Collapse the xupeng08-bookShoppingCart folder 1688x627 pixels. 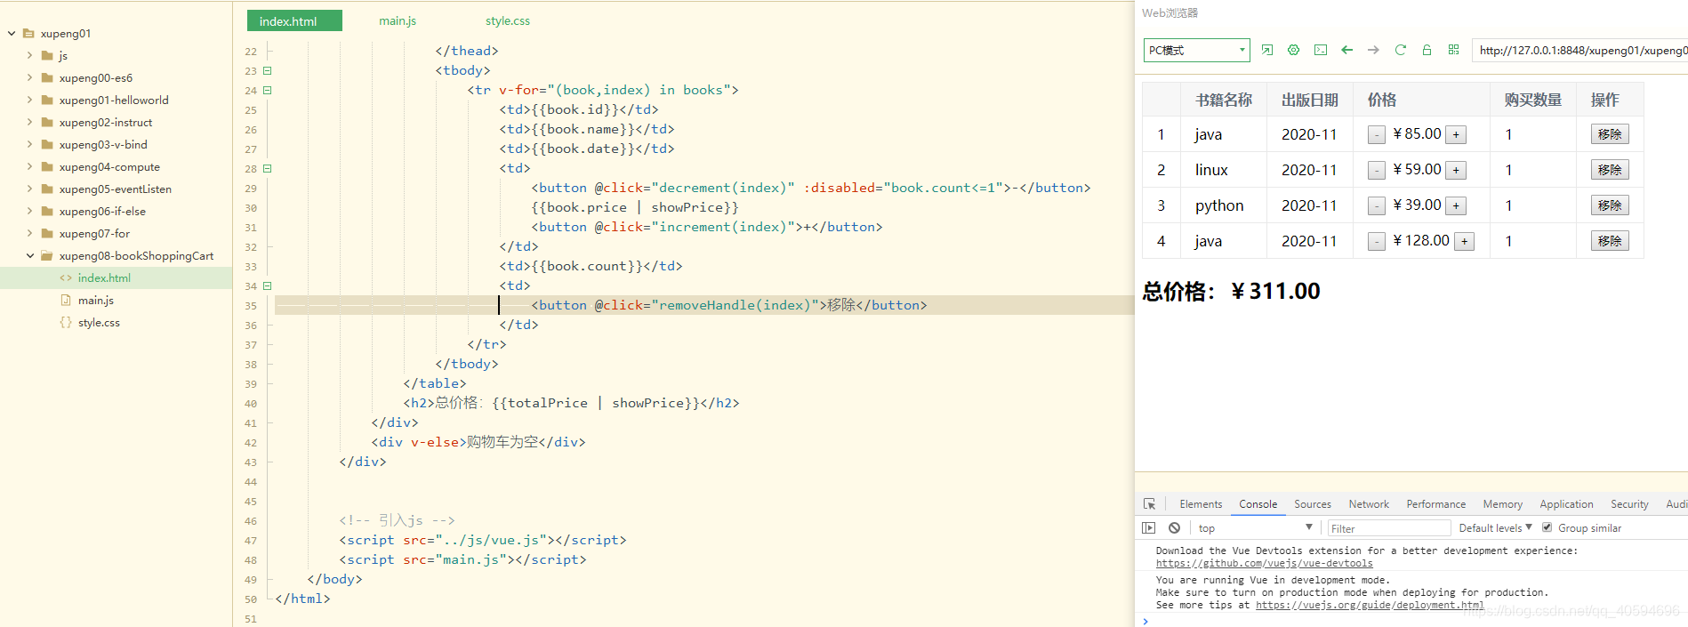point(29,255)
